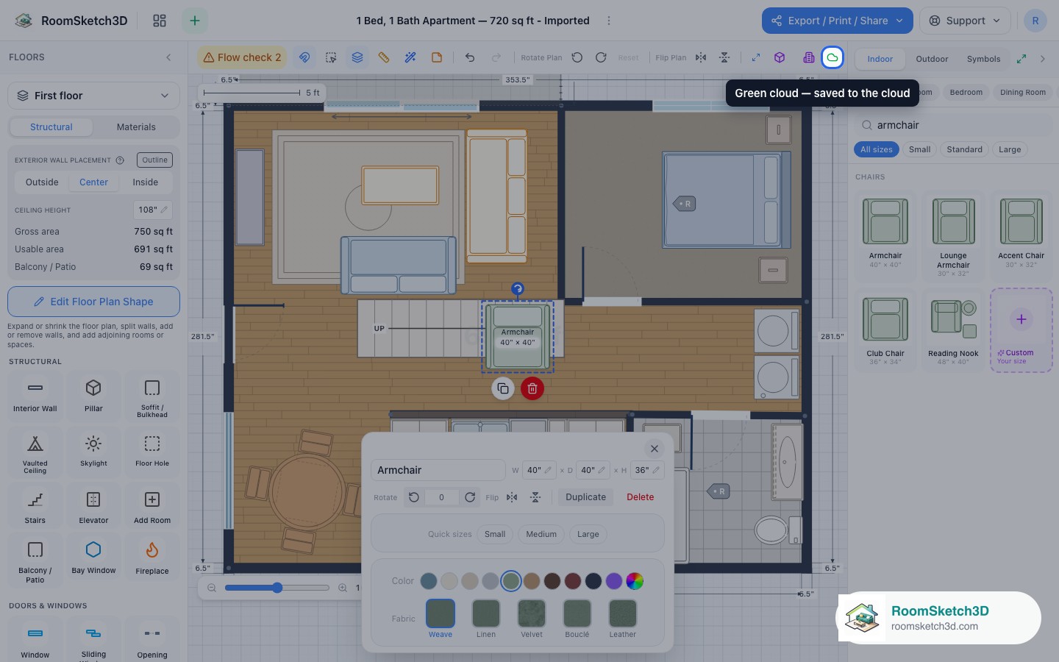Filter chairs by Standard size
The width and height of the screenshot is (1059, 662).
click(x=964, y=149)
